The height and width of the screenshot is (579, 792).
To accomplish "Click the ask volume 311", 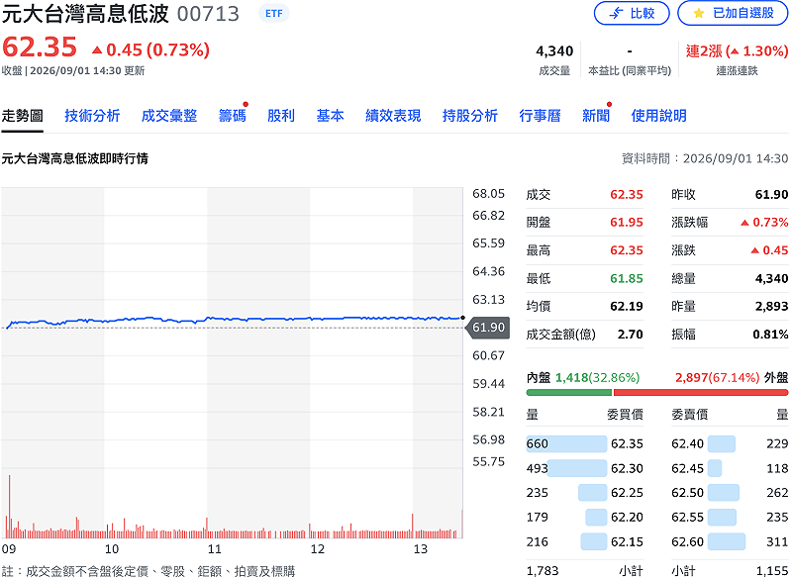I will pos(777,541).
